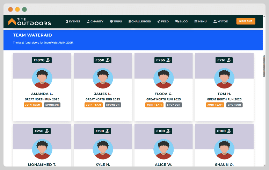Click the green window maximize dot
This screenshot has height=170, width=269.
tap(24, 9)
